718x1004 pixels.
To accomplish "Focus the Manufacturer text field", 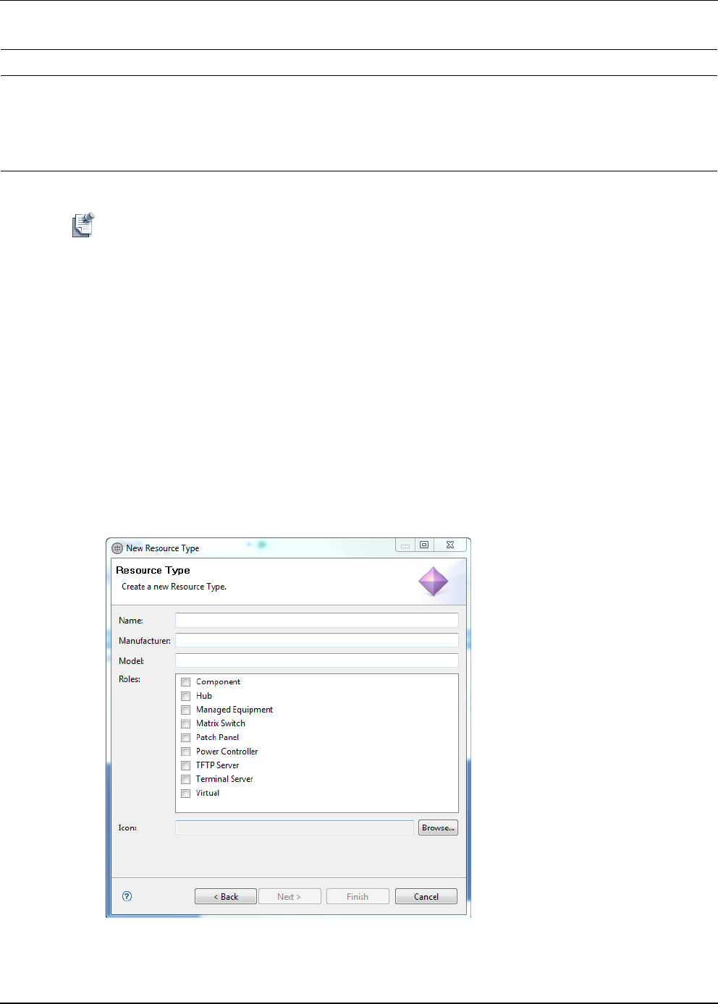I will click(x=317, y=640).
